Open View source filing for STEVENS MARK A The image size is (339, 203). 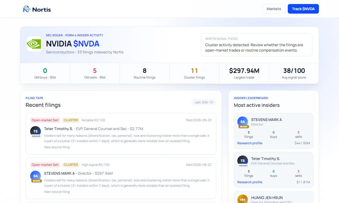coord(57,192)
